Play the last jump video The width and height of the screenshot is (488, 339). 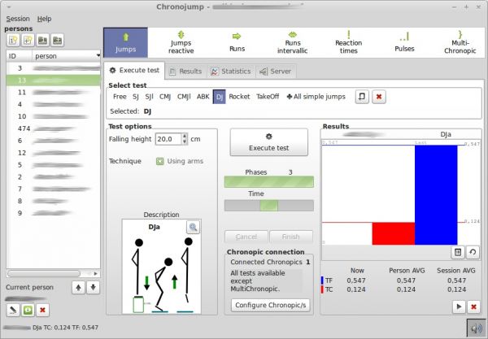click(459, 306)
